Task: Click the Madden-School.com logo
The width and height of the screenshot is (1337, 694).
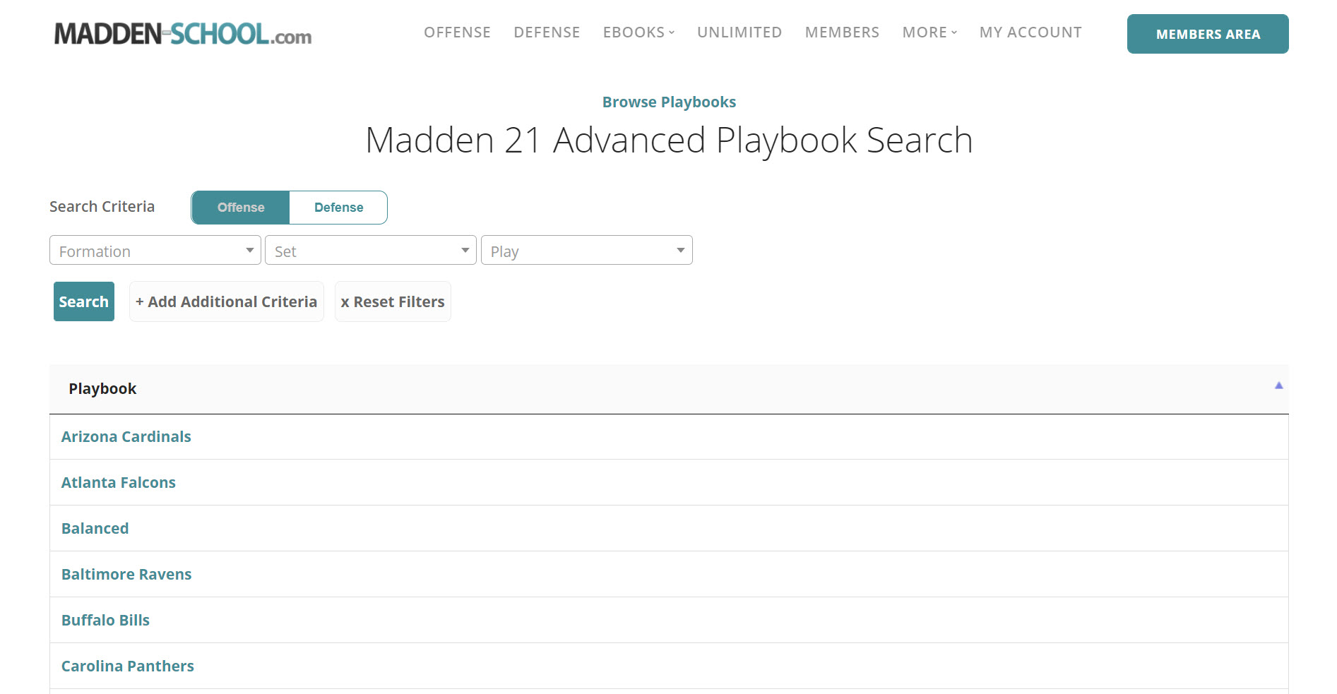Action: [x=183, y=34]
